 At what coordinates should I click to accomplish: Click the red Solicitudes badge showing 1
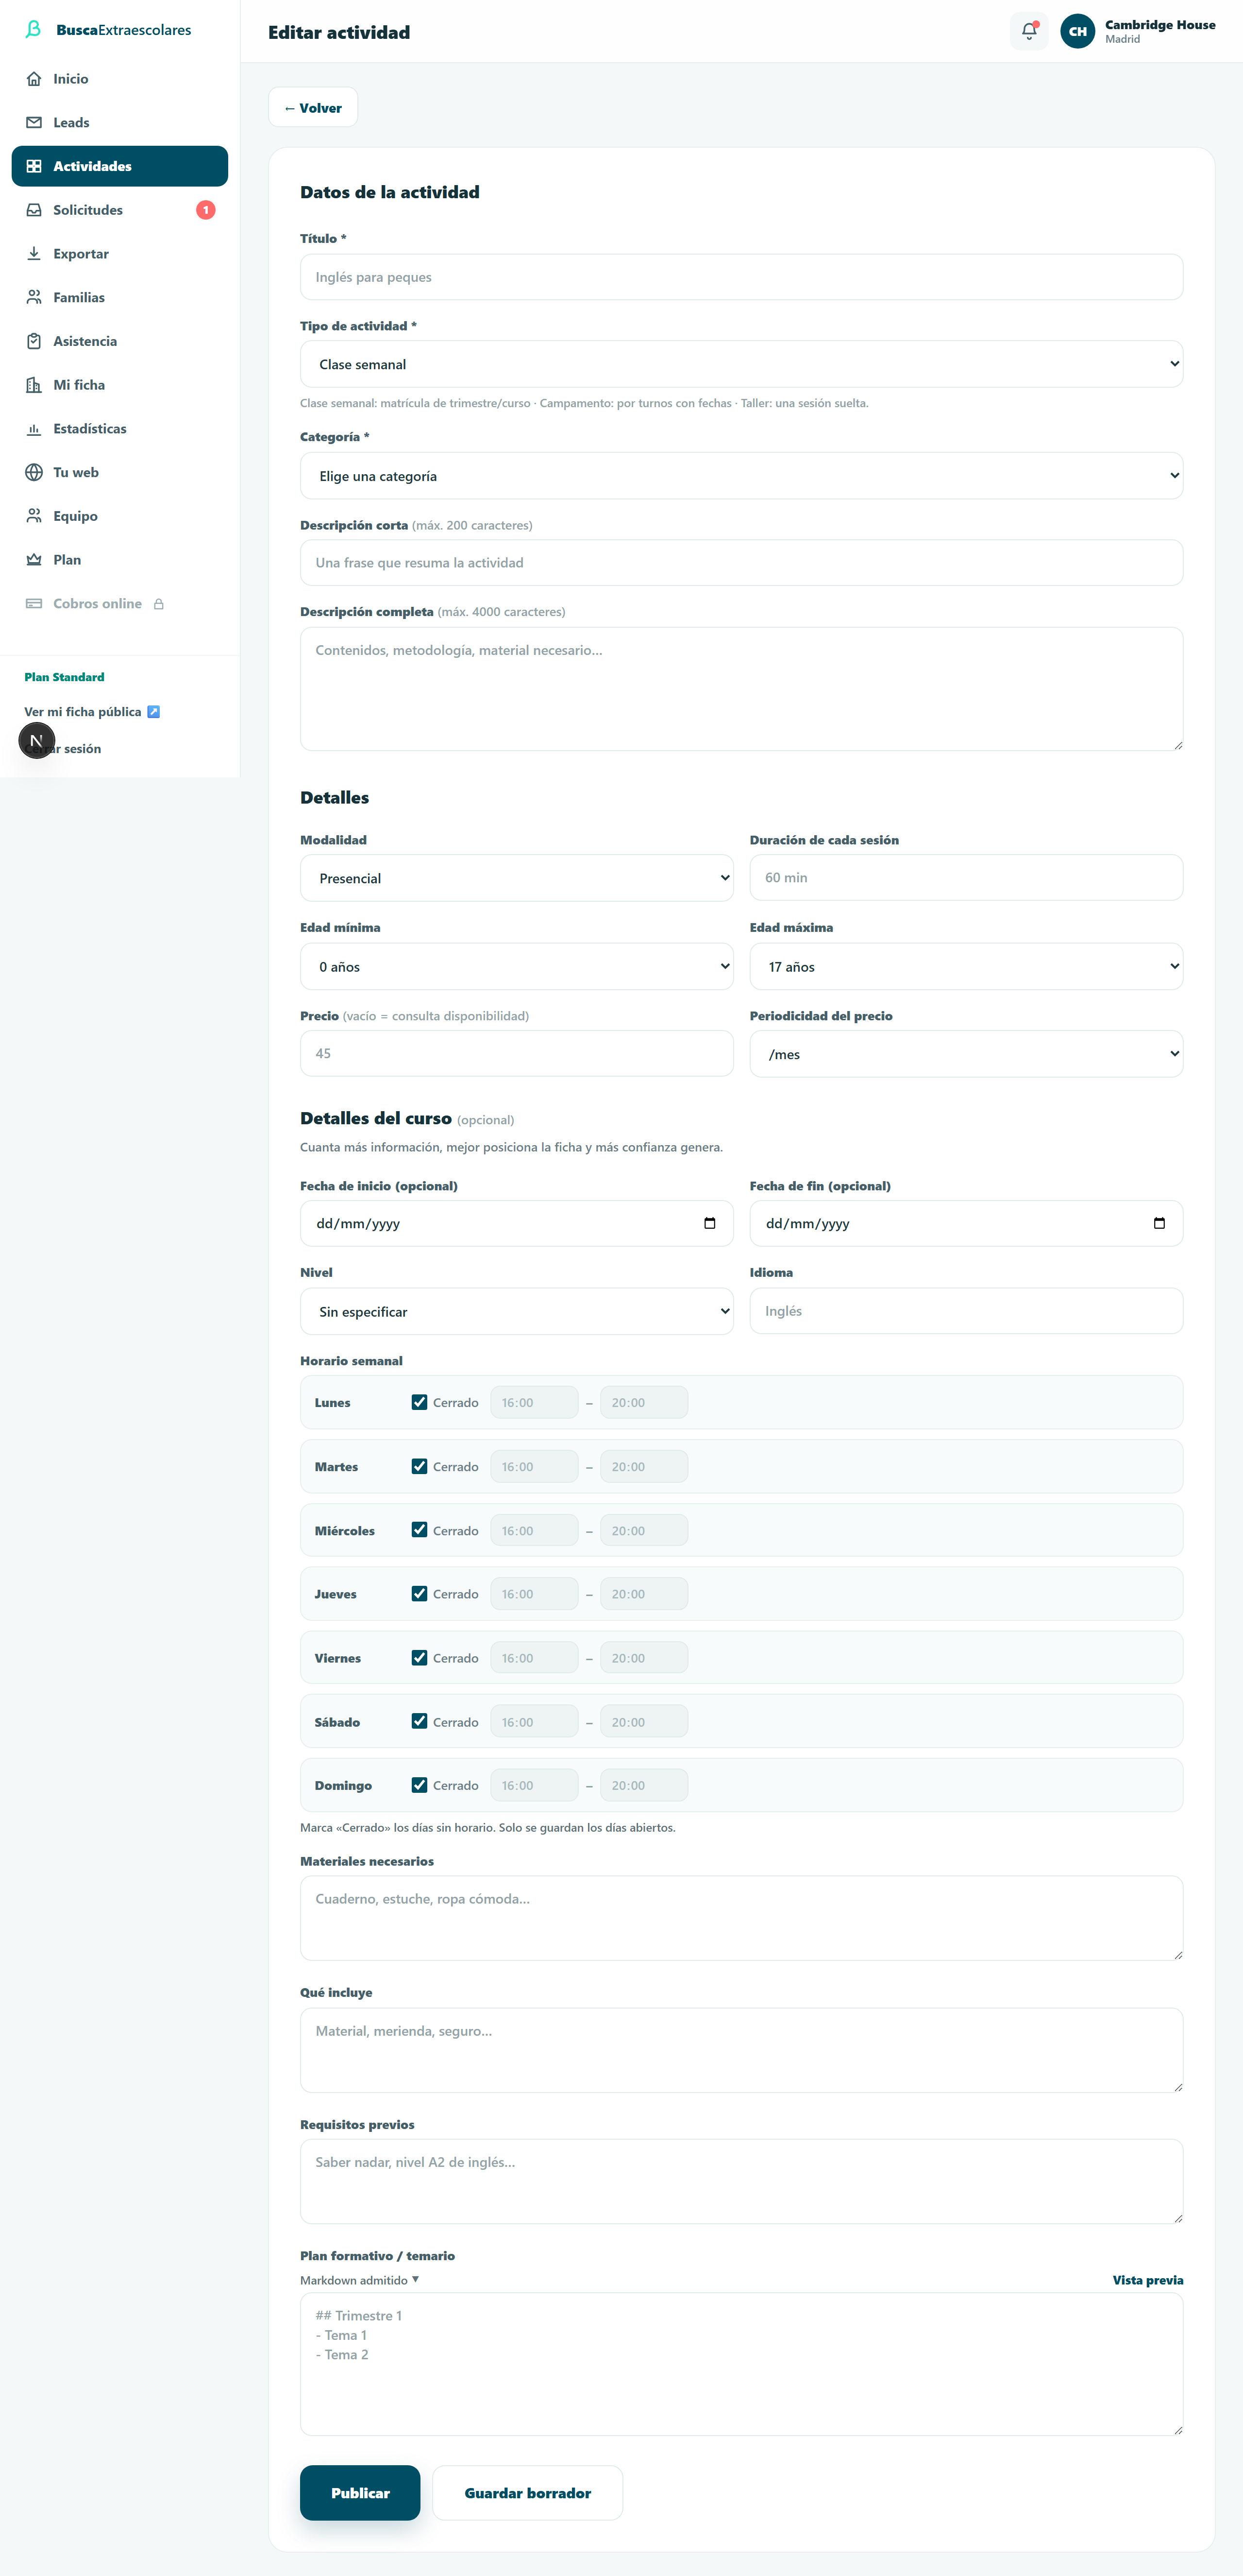pyautogui.click(x=206, y=210)
